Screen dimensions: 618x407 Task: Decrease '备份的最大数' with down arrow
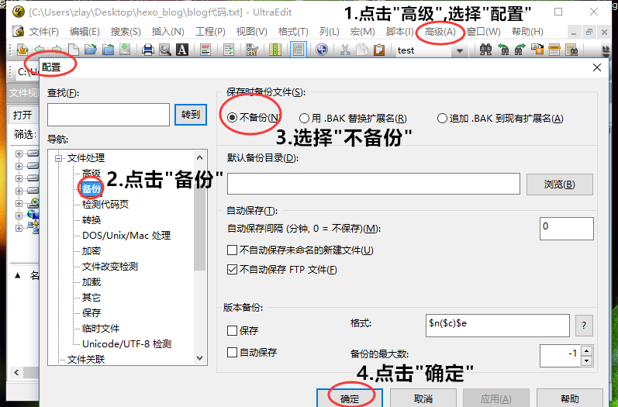coord(587,360)
